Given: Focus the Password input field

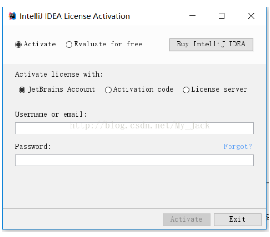Looking at the screenshot, I should [x=134, y=160].
